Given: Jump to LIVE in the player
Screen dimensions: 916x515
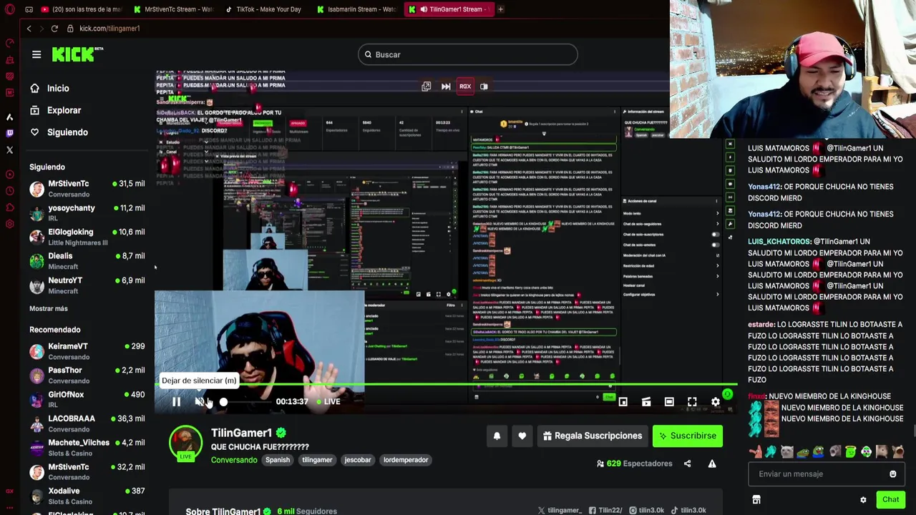Looking at the screenshot, I should pyautogui.click(x=328, y=401).
